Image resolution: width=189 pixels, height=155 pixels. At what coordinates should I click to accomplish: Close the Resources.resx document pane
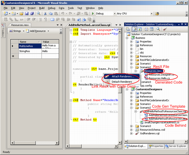61,25
